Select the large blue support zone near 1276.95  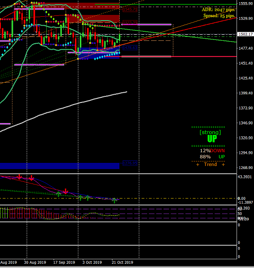pos(60,166)
